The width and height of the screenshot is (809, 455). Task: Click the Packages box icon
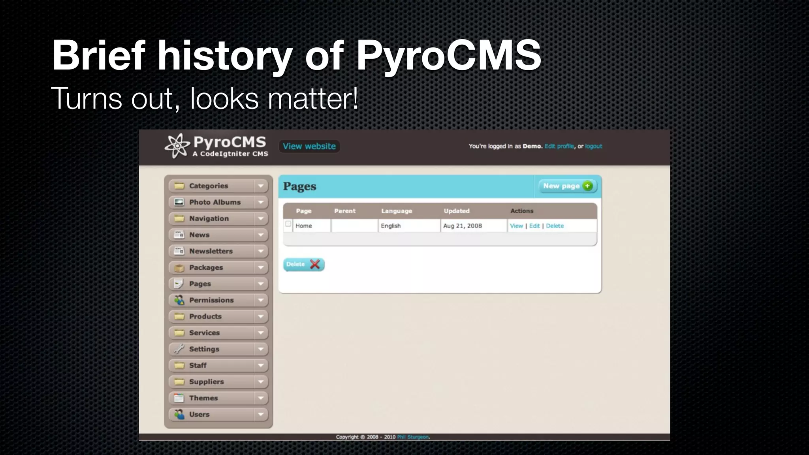[x=179, y=267]
